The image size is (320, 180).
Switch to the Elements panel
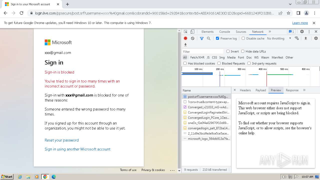pos(207,32)
